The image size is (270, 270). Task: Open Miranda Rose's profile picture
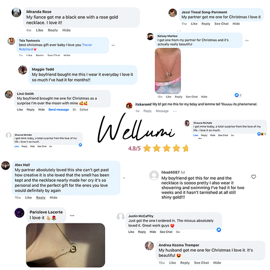[16, 12]
